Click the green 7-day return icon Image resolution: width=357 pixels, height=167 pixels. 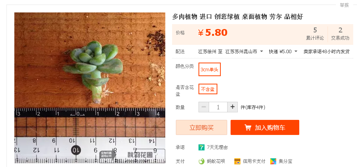202,147
